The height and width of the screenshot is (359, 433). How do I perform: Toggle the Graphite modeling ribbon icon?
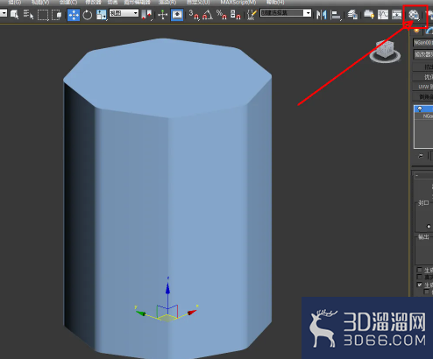pos(369,15)
